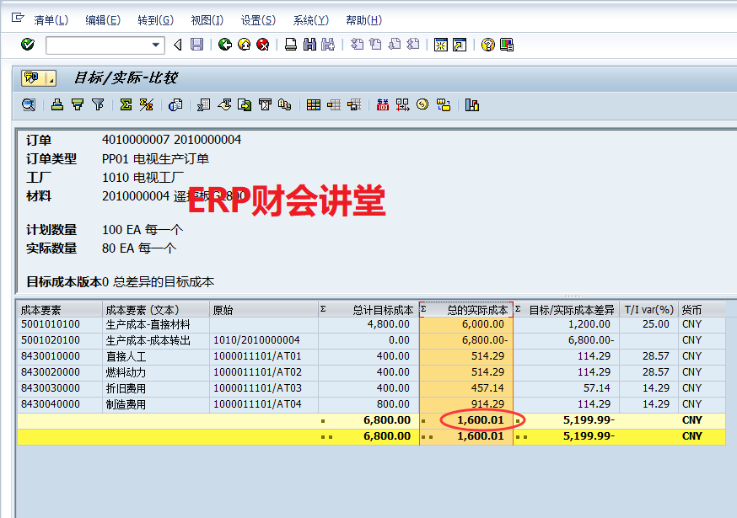The width and height of the screenshot is (737, 518).
Task: Click the green Back arrow icon
Action: tap(224, 45)
